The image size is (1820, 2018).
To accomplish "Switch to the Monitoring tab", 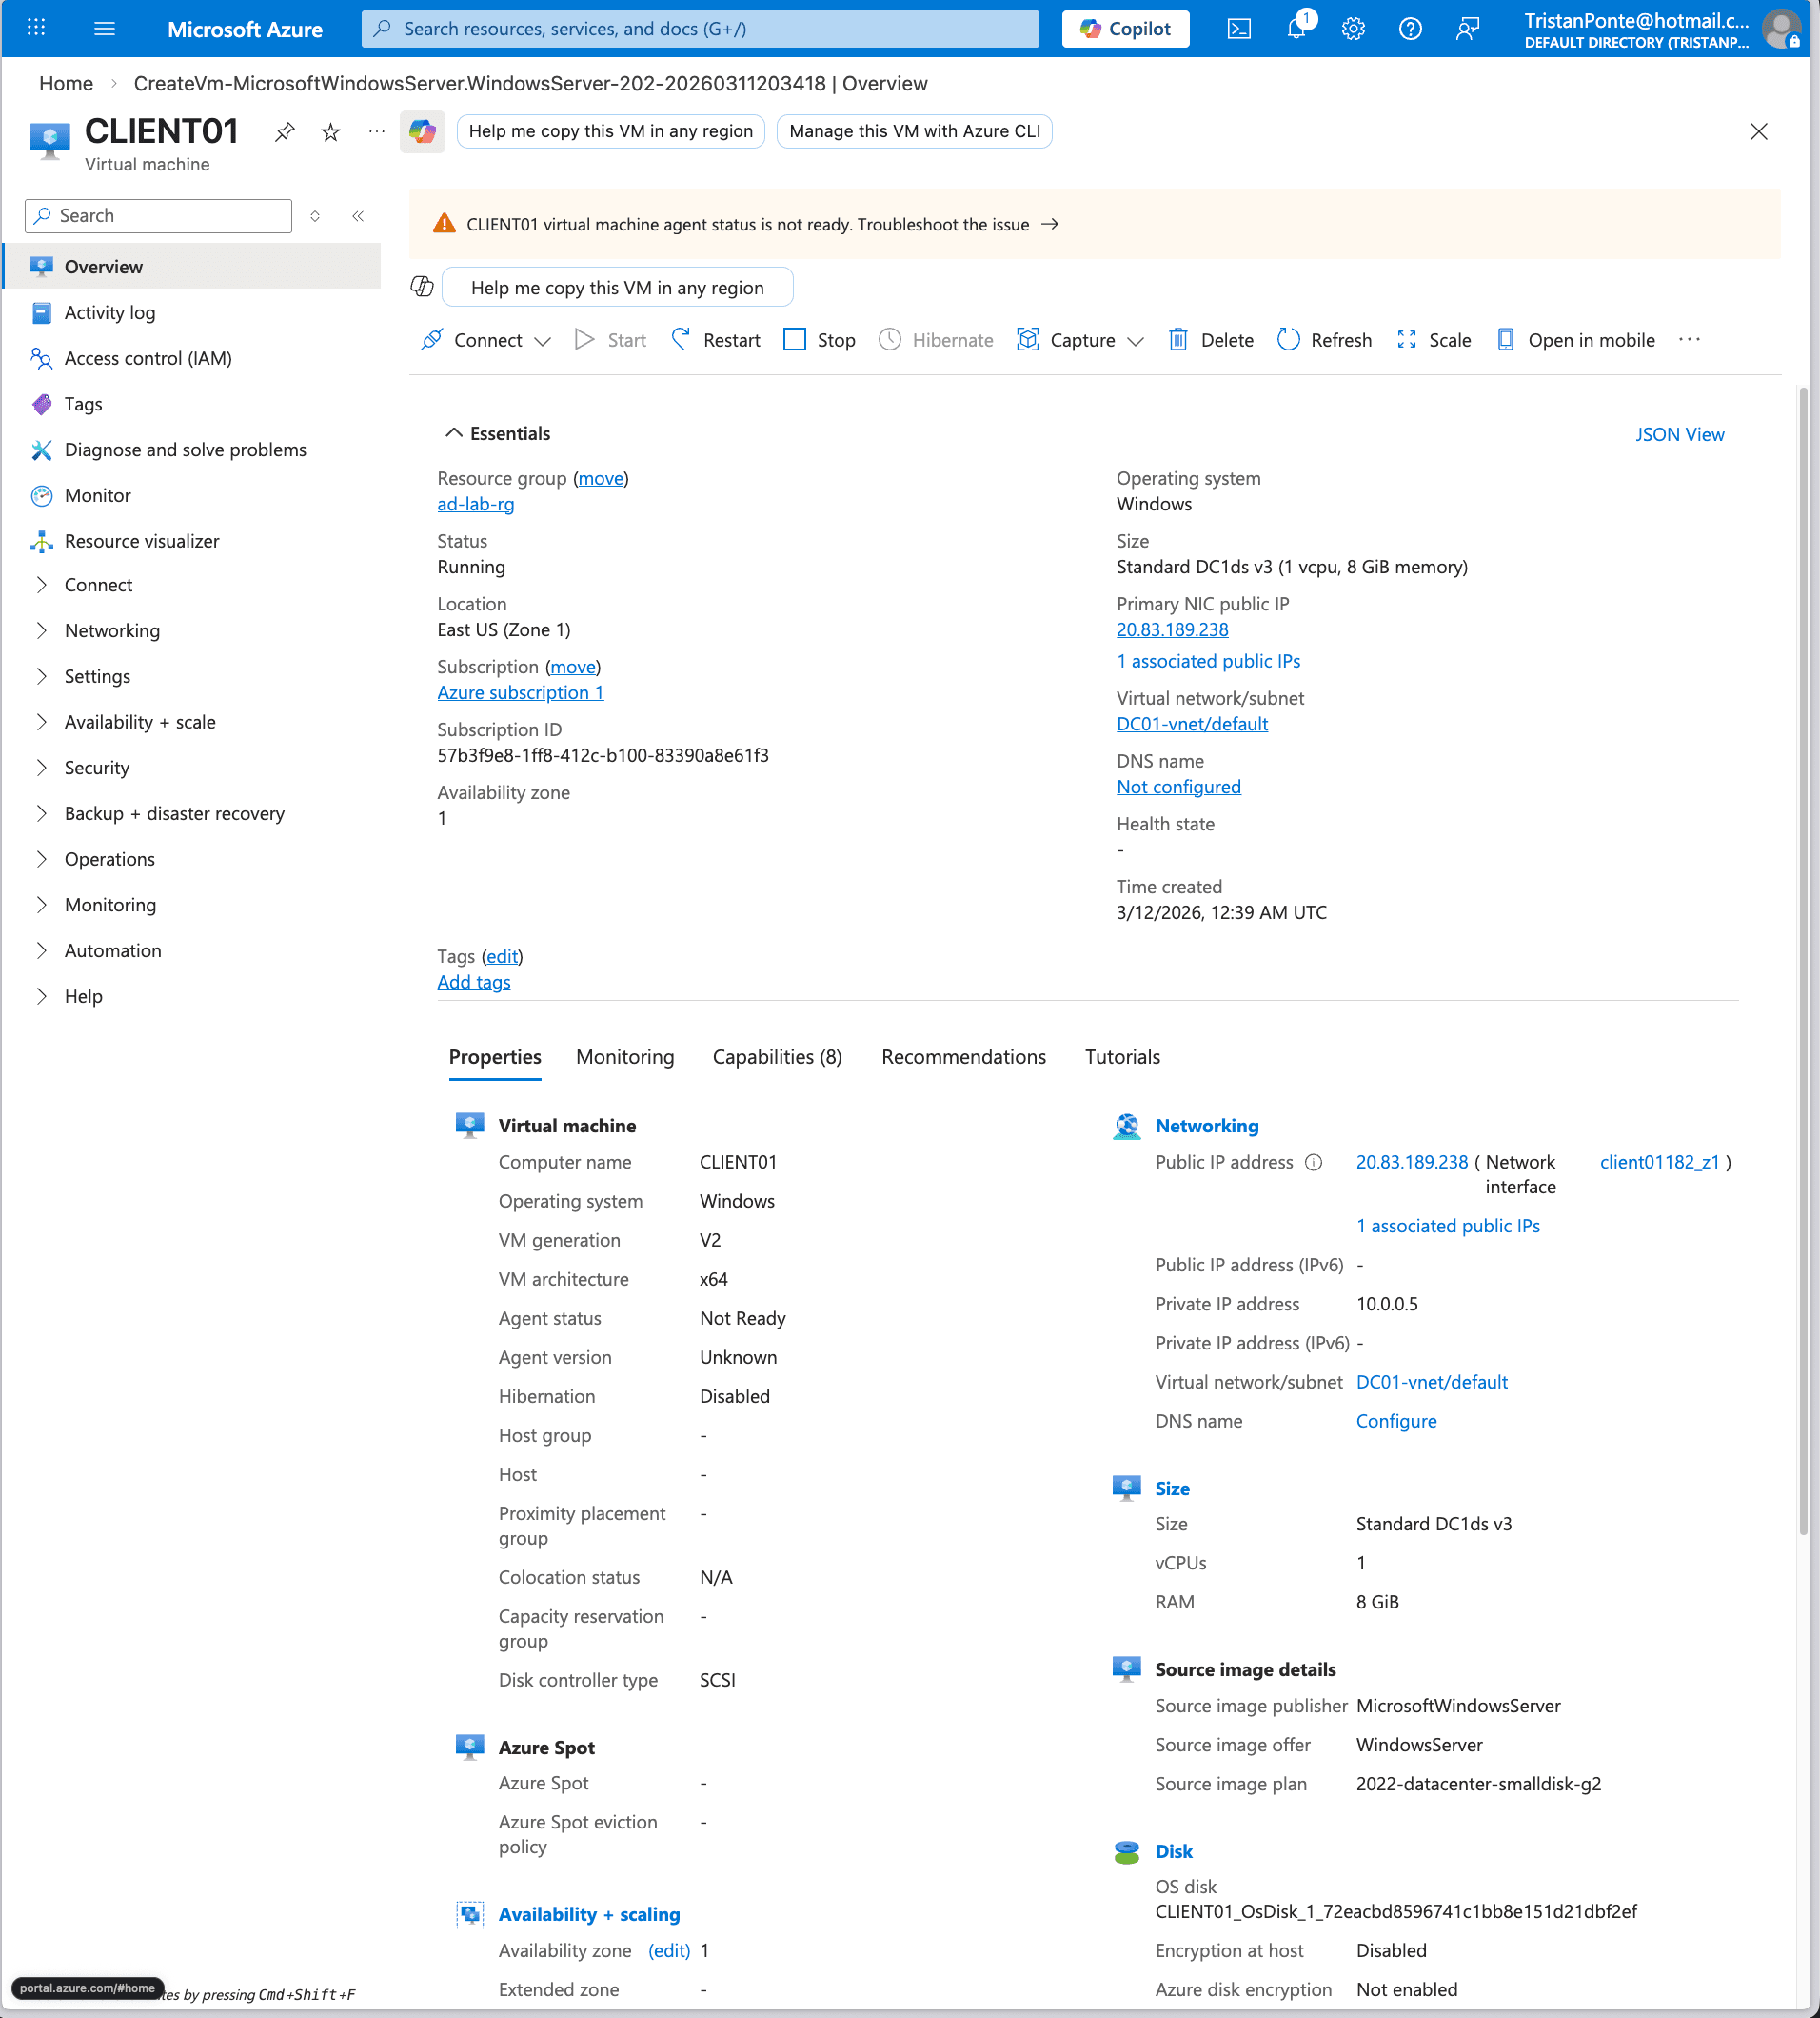I will point(625,1057).
